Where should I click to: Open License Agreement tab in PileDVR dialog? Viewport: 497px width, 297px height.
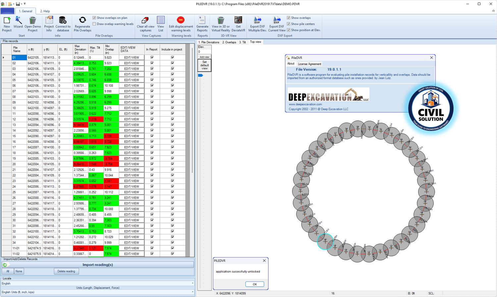309,64
